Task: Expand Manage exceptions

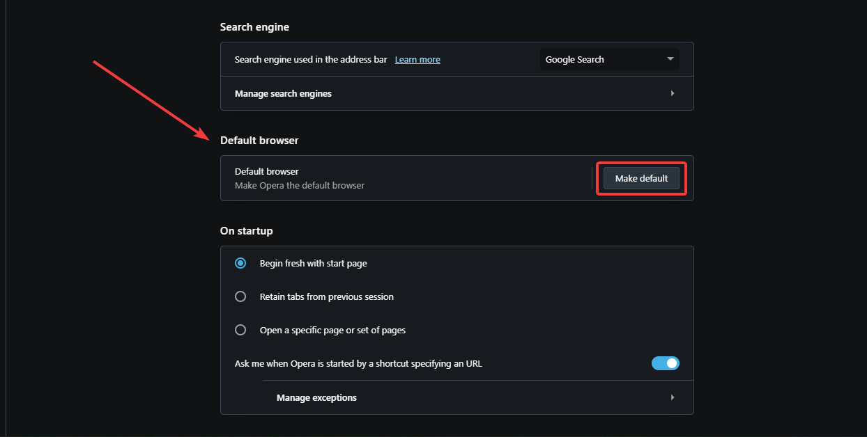Action: 478,397
